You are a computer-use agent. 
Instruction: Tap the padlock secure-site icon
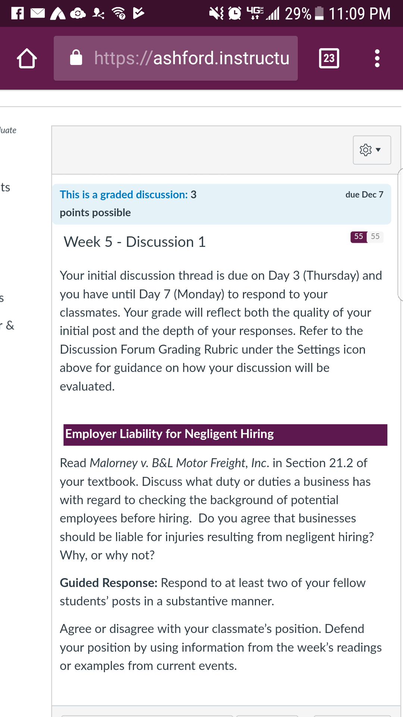[x=76, y=58]
